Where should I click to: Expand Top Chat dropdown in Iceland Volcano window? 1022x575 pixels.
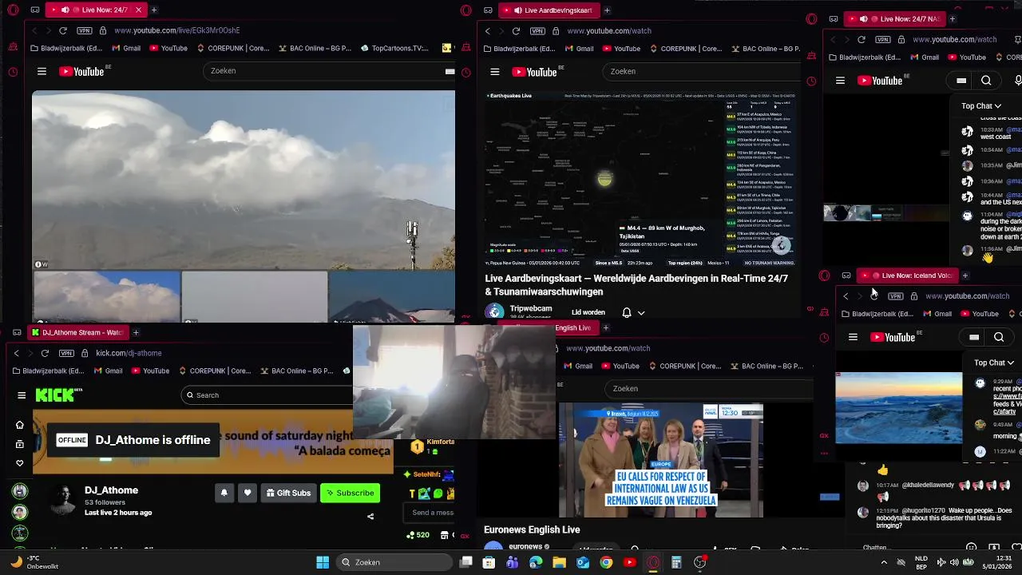coord(994,363)
